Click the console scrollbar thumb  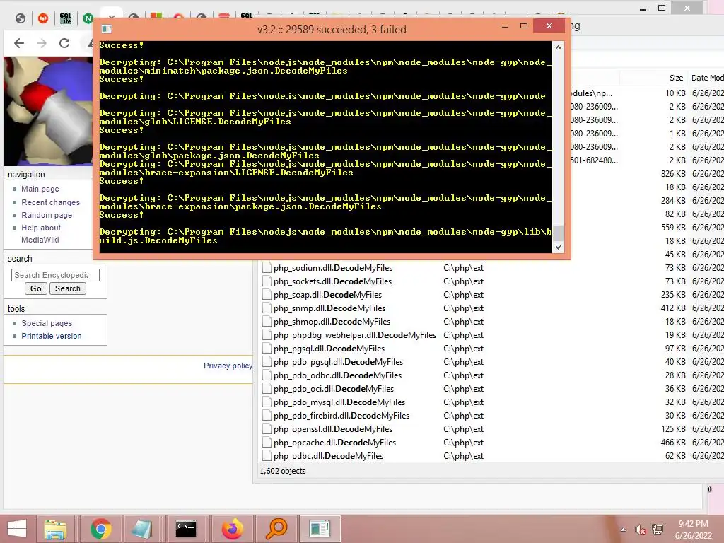tap(559, 233)
